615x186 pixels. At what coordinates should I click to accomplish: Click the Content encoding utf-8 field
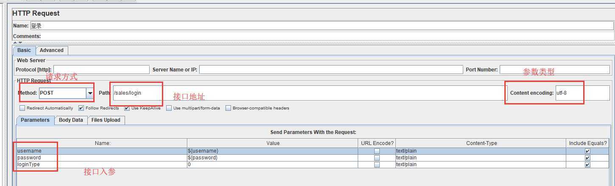click(582, 93)
